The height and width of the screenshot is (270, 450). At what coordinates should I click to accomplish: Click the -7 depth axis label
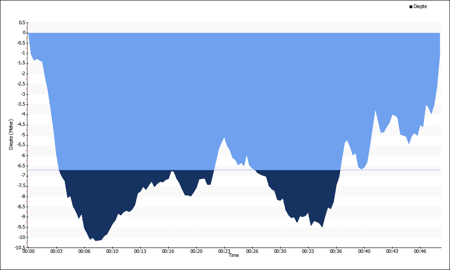coord(23,176)
